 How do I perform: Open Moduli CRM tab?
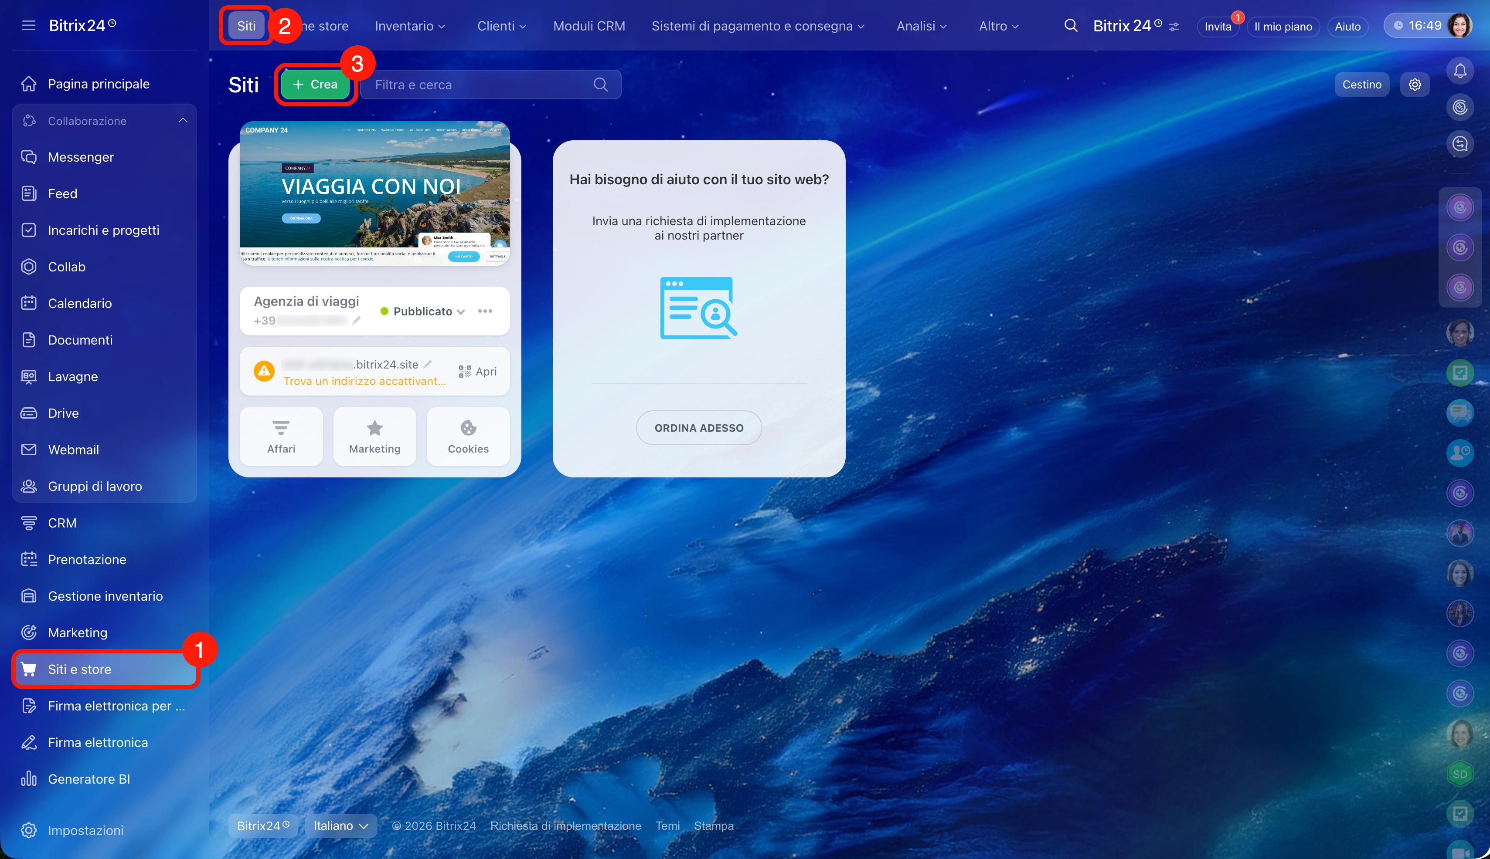point(589,26)
